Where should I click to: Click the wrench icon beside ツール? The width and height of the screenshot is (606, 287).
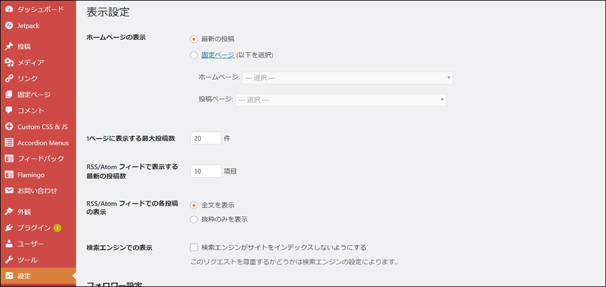pos(9,260)
